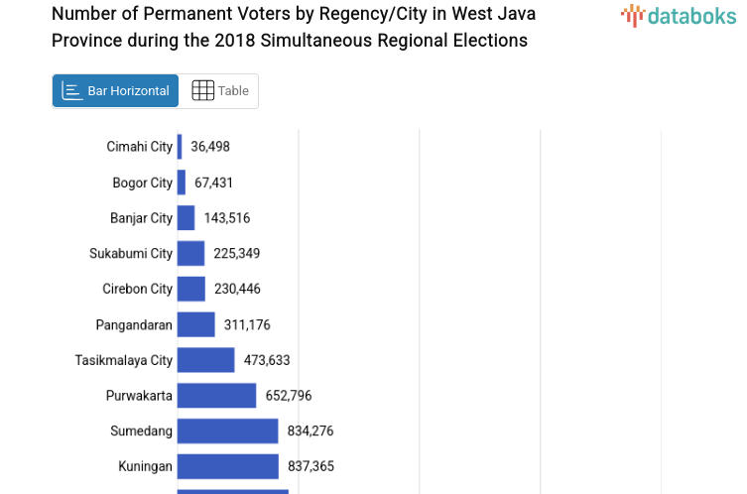Select the Bar Horizontal view tab
Viewport: 747px width, 494px height.
click(x=116, y=90)
